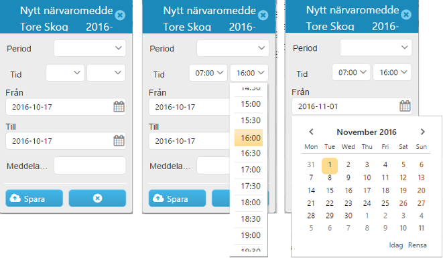Choose 18:30 in the time dropdown list

249,219
